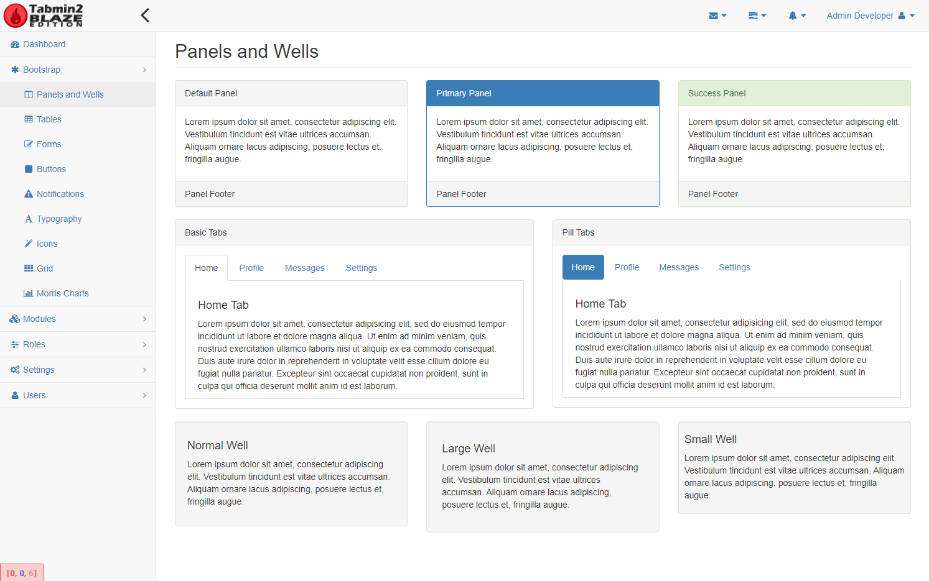Click the Default Panel header
929x581 pixels.
[291, 93]
